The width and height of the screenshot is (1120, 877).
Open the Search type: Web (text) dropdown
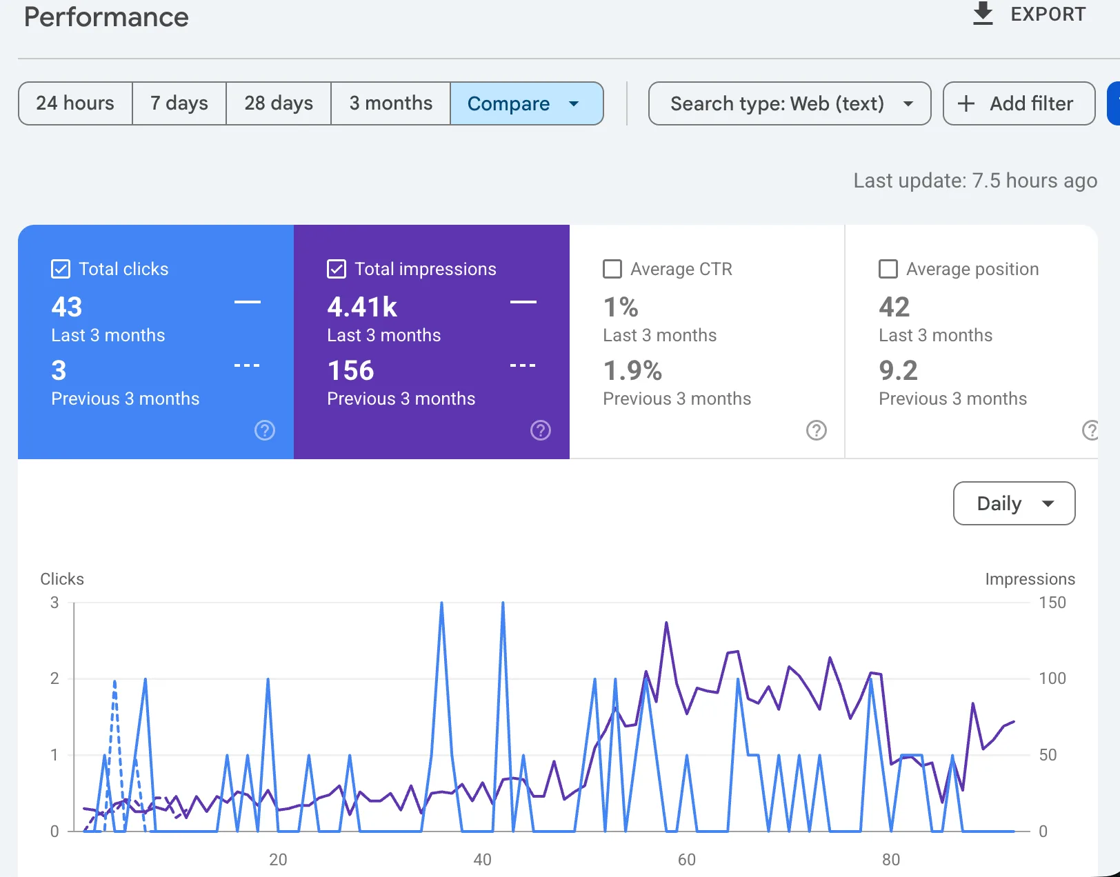[x=790, y=103]
